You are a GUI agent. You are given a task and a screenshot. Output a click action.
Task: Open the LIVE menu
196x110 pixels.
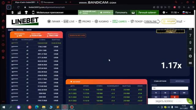click(x=70, y=21)
